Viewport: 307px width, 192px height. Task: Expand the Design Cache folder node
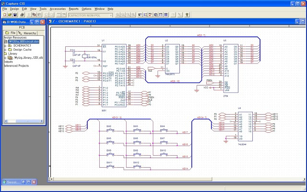point(5,50)
